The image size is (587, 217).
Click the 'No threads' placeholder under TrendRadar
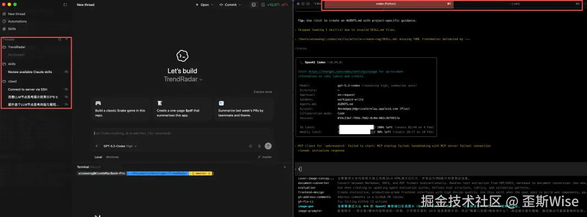16,55
